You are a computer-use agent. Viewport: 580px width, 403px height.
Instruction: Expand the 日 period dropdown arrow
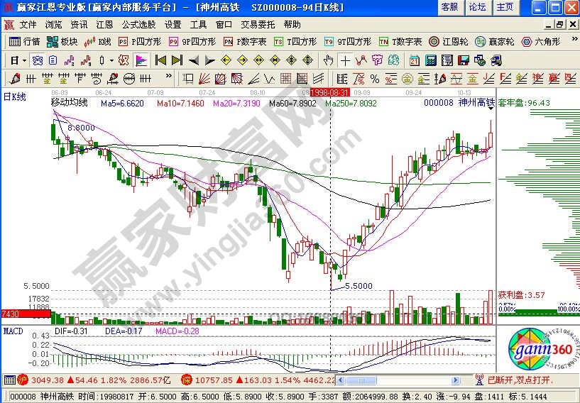point(23,60)
